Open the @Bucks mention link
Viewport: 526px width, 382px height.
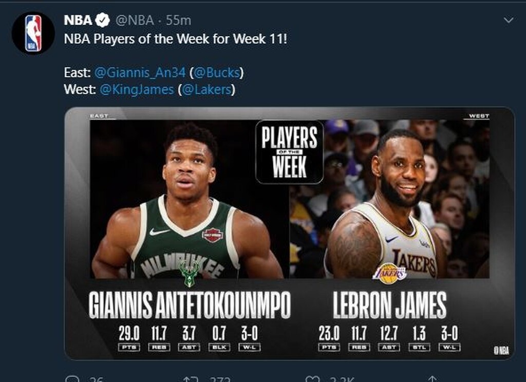point(218,73)
